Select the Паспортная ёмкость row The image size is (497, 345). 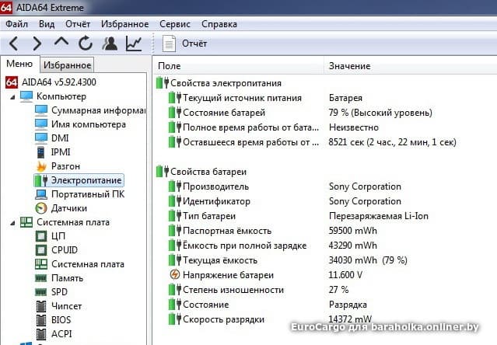[x=325, y=231]
